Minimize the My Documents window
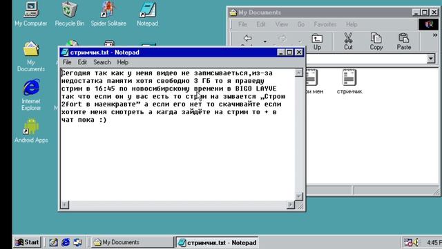This screenshot has width=442, height=249. 416,12
